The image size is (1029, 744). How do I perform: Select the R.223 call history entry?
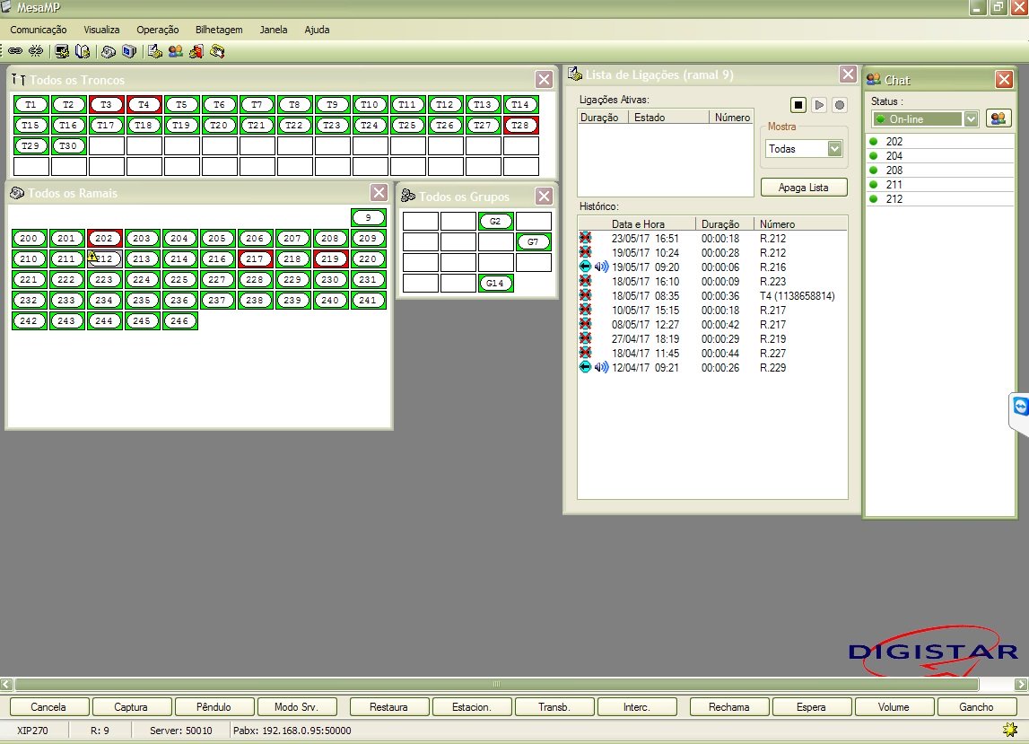(x=772, y=282)
